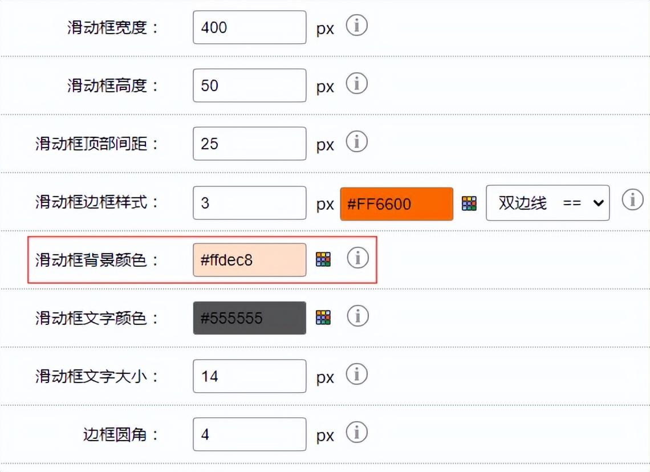
Task: Click the palette icon next to the background color
Action: [323, 259]
